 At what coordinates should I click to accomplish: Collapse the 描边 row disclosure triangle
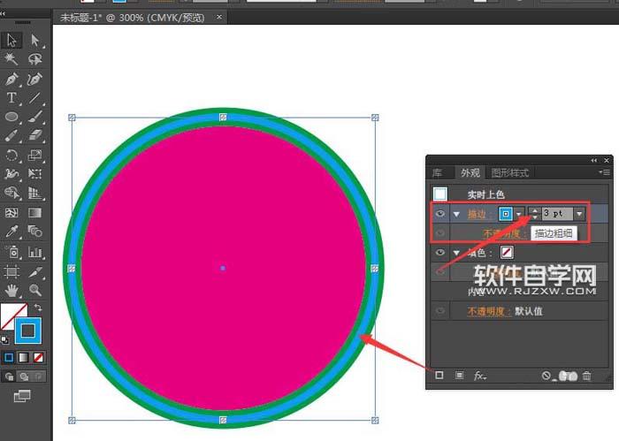tap(457, 214)
